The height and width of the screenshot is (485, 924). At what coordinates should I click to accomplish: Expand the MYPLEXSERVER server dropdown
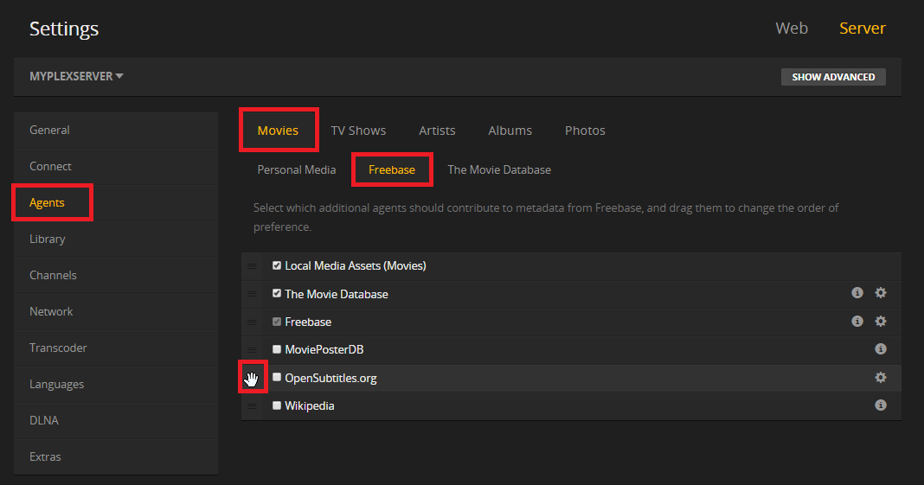point(76,76)
